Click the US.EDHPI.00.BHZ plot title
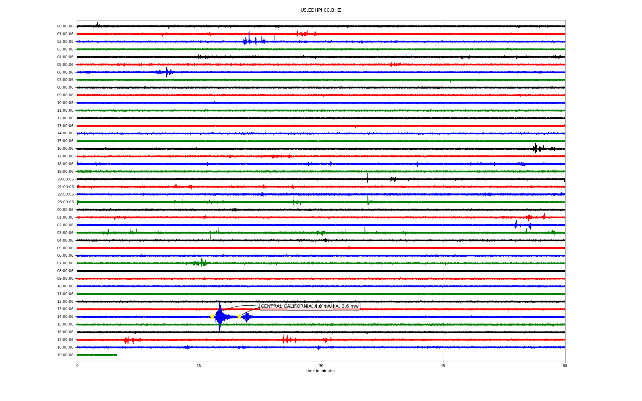 coord(320,10)
